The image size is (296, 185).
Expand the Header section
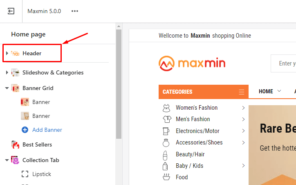(x=7, y=53)
